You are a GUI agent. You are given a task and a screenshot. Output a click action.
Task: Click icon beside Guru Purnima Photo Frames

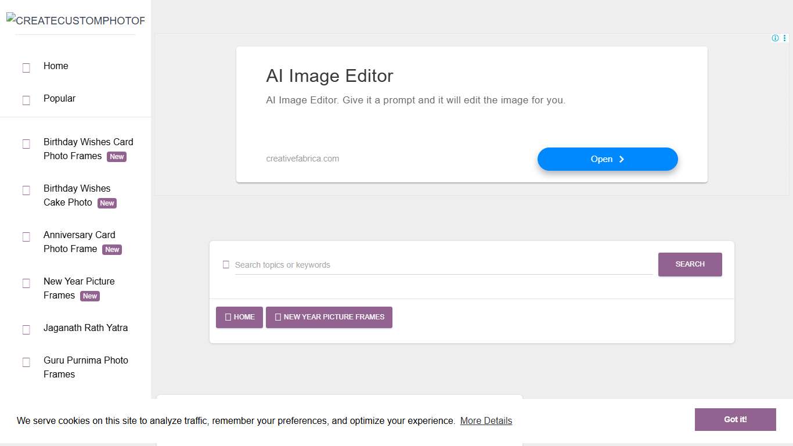pos(26,362)
